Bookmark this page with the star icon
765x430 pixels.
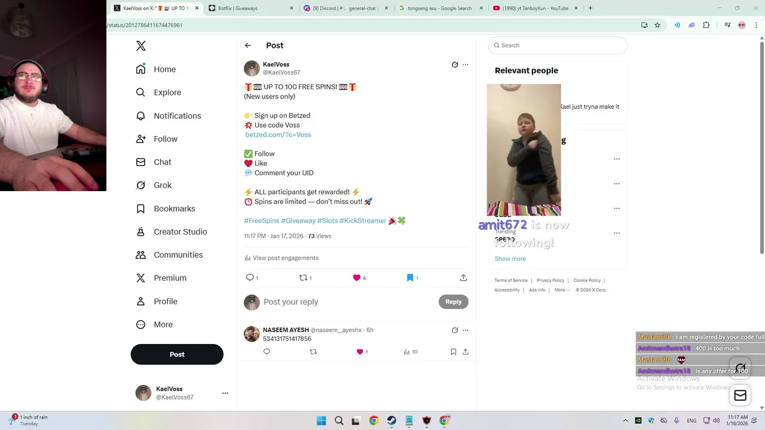657,25
